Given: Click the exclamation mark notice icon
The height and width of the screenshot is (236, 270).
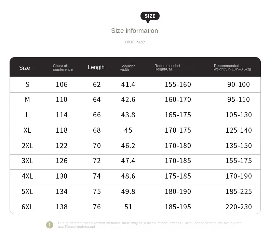Looking at the screenshot, I should point(50,225).
